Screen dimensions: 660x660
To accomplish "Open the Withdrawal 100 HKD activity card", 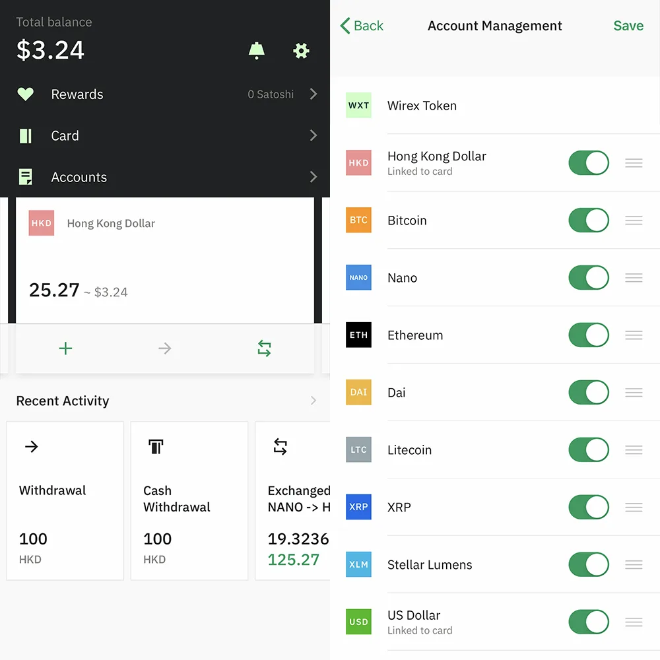I will point(65,501).
